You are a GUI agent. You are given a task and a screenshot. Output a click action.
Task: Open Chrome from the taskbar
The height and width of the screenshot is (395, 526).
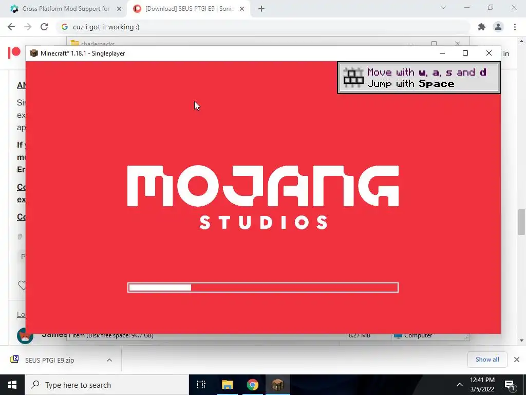pyautogui.click(x=252, y=385)
